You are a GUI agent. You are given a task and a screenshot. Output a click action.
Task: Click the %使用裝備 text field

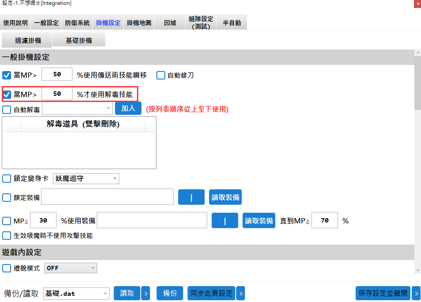coord(152,220)
